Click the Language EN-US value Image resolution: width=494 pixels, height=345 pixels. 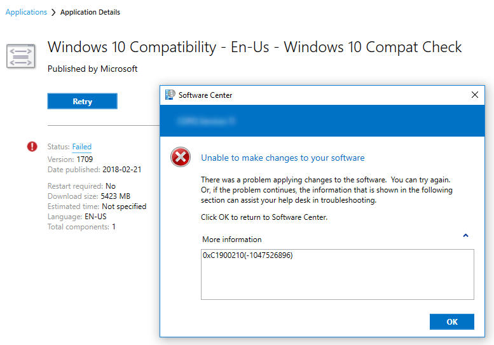click(x=95, y=217)
